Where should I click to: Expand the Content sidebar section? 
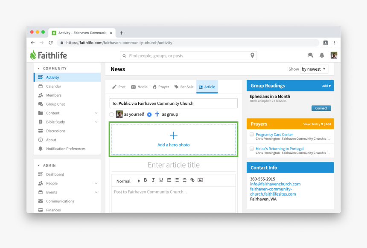(x=96, y=113)
